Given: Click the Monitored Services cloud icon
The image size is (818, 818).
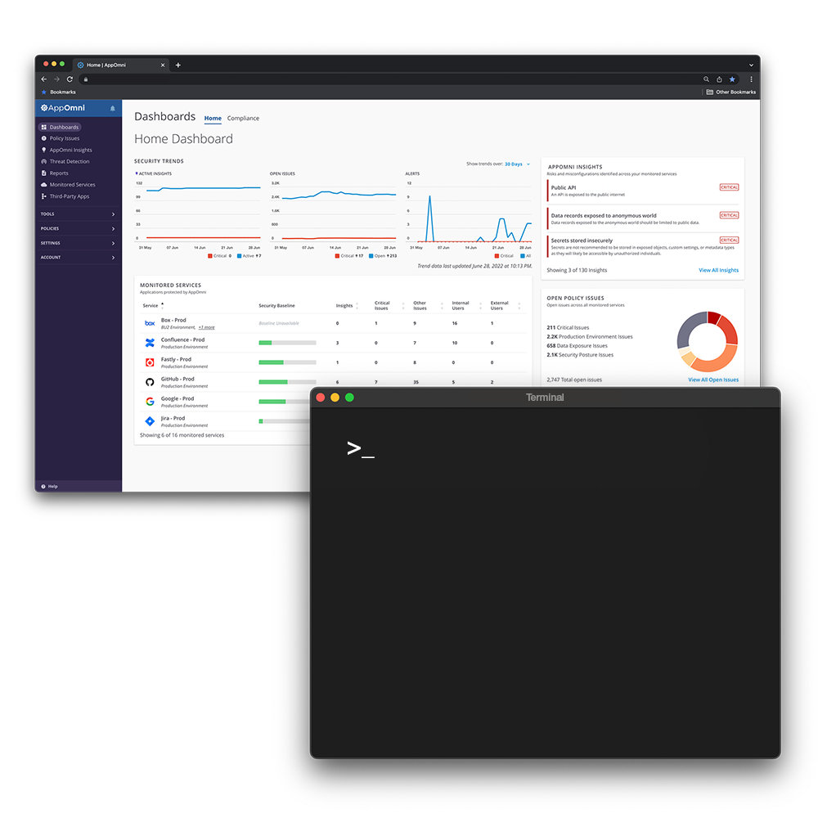Looking at the screenshot, I should pos(44,185).
